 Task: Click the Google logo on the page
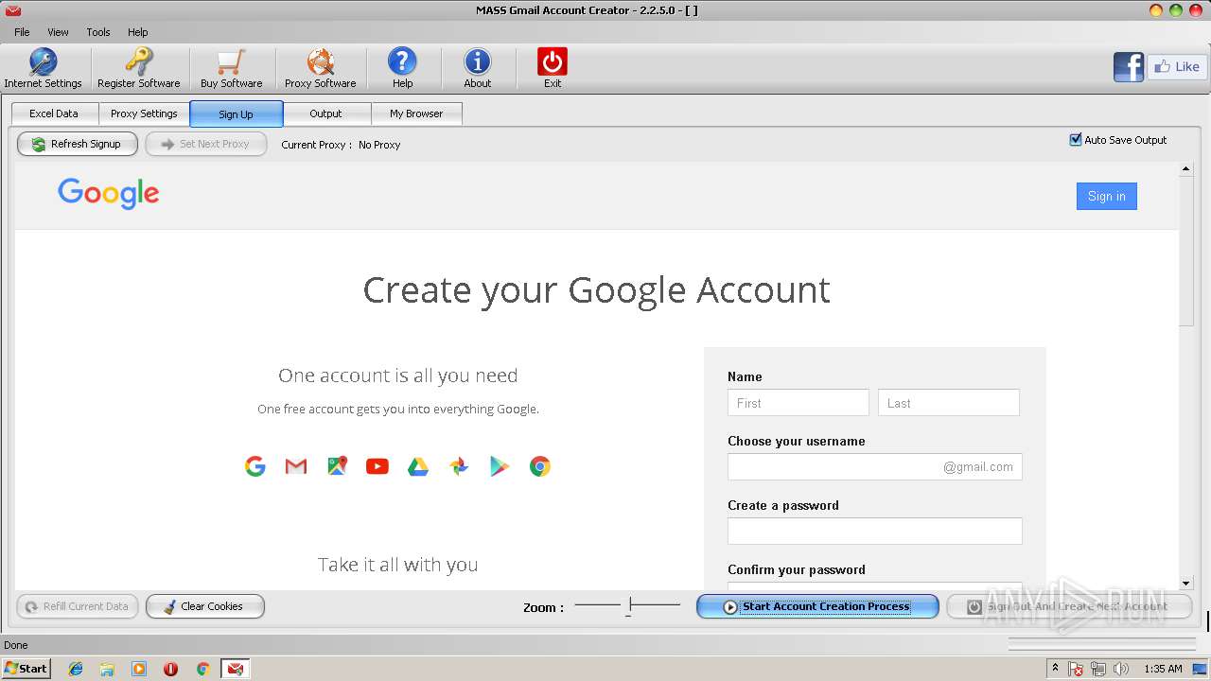109,194
